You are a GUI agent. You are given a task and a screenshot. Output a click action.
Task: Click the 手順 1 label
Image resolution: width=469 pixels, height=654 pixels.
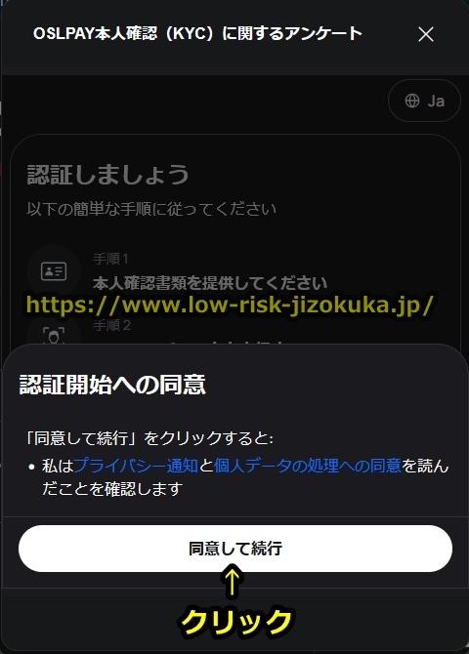pos(110,259)
